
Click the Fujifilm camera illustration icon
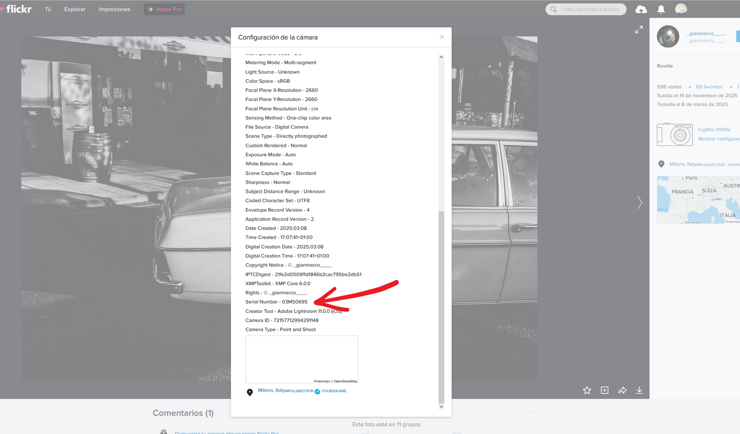pyautogui.click(x=675, y=134)
